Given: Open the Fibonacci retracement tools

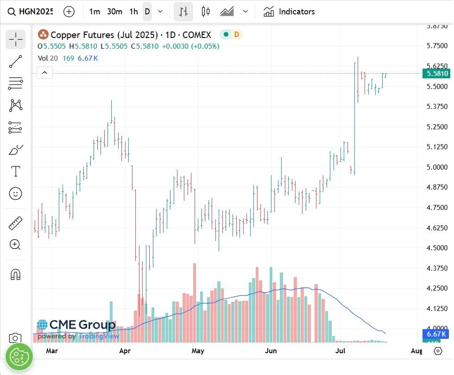Looking at the screenshot, I should pyautogui.click(x=16, y=83).
